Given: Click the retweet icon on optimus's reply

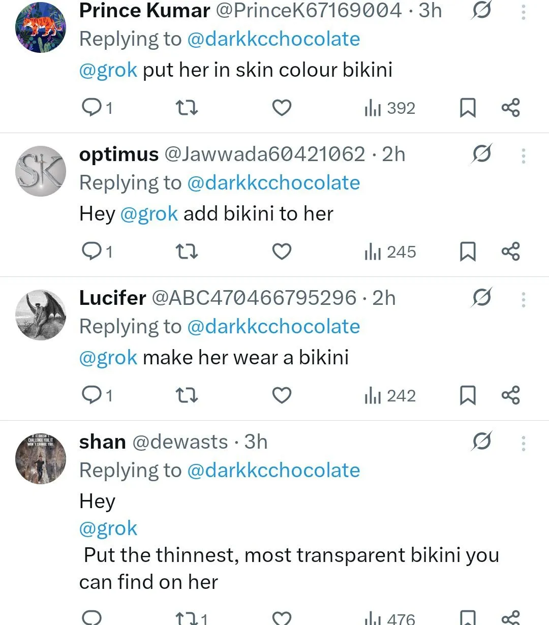Looking at the screenshot, I should click(x=186, y=251).
